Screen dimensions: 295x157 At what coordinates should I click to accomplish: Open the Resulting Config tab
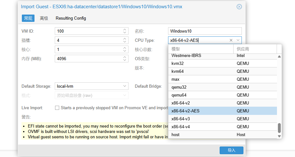point(71,18)
